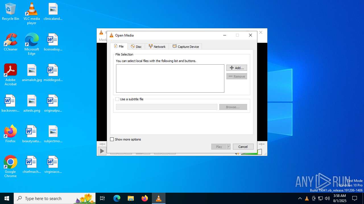Viewport: 364px width, 204px height.
Task: Open the Capture Device tab
Action: point(185,46)
